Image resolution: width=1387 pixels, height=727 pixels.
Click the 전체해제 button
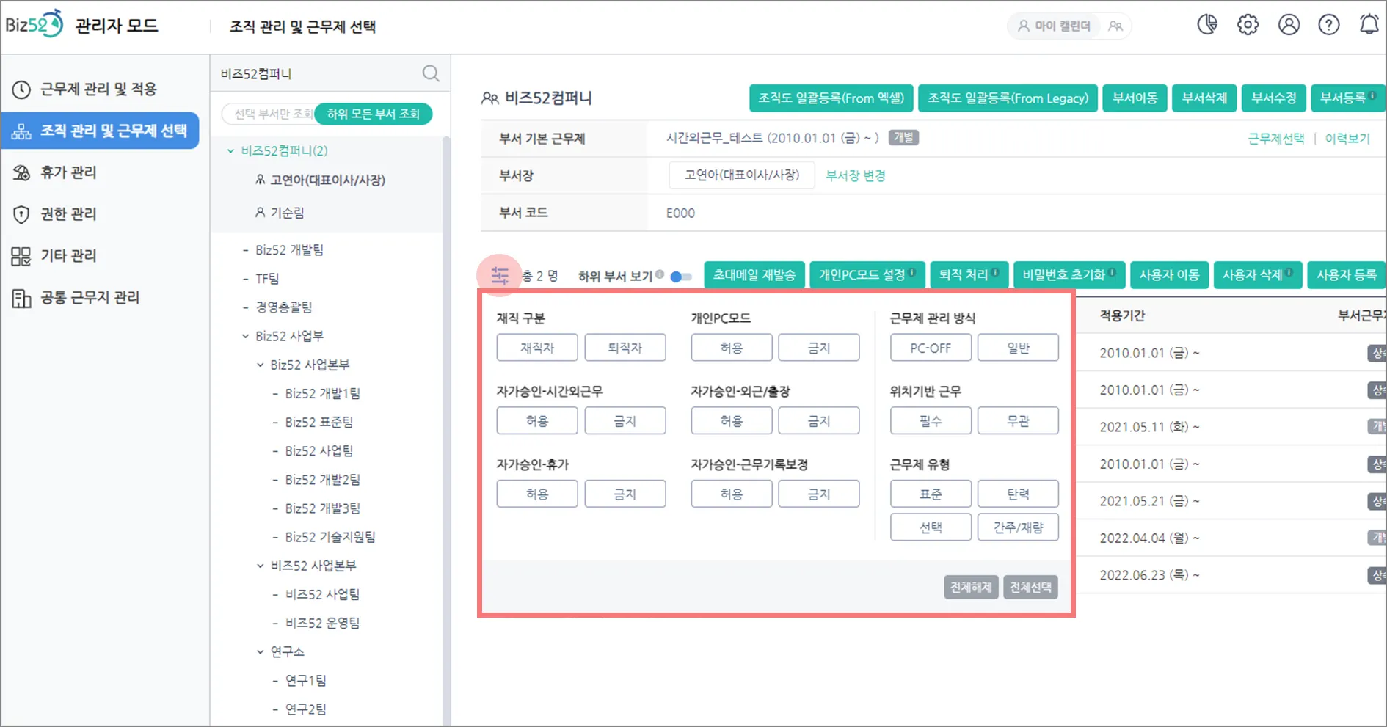pyautogui.click(x=971, y=587)
